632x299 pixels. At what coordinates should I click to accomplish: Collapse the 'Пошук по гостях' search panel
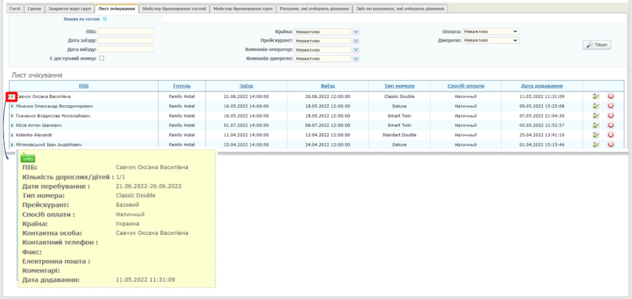pos(105,20)
